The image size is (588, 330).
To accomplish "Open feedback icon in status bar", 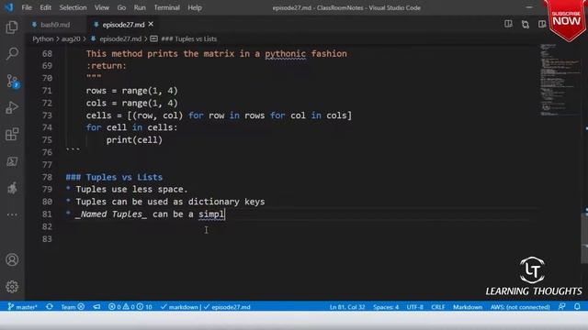I will click(561, 307).
